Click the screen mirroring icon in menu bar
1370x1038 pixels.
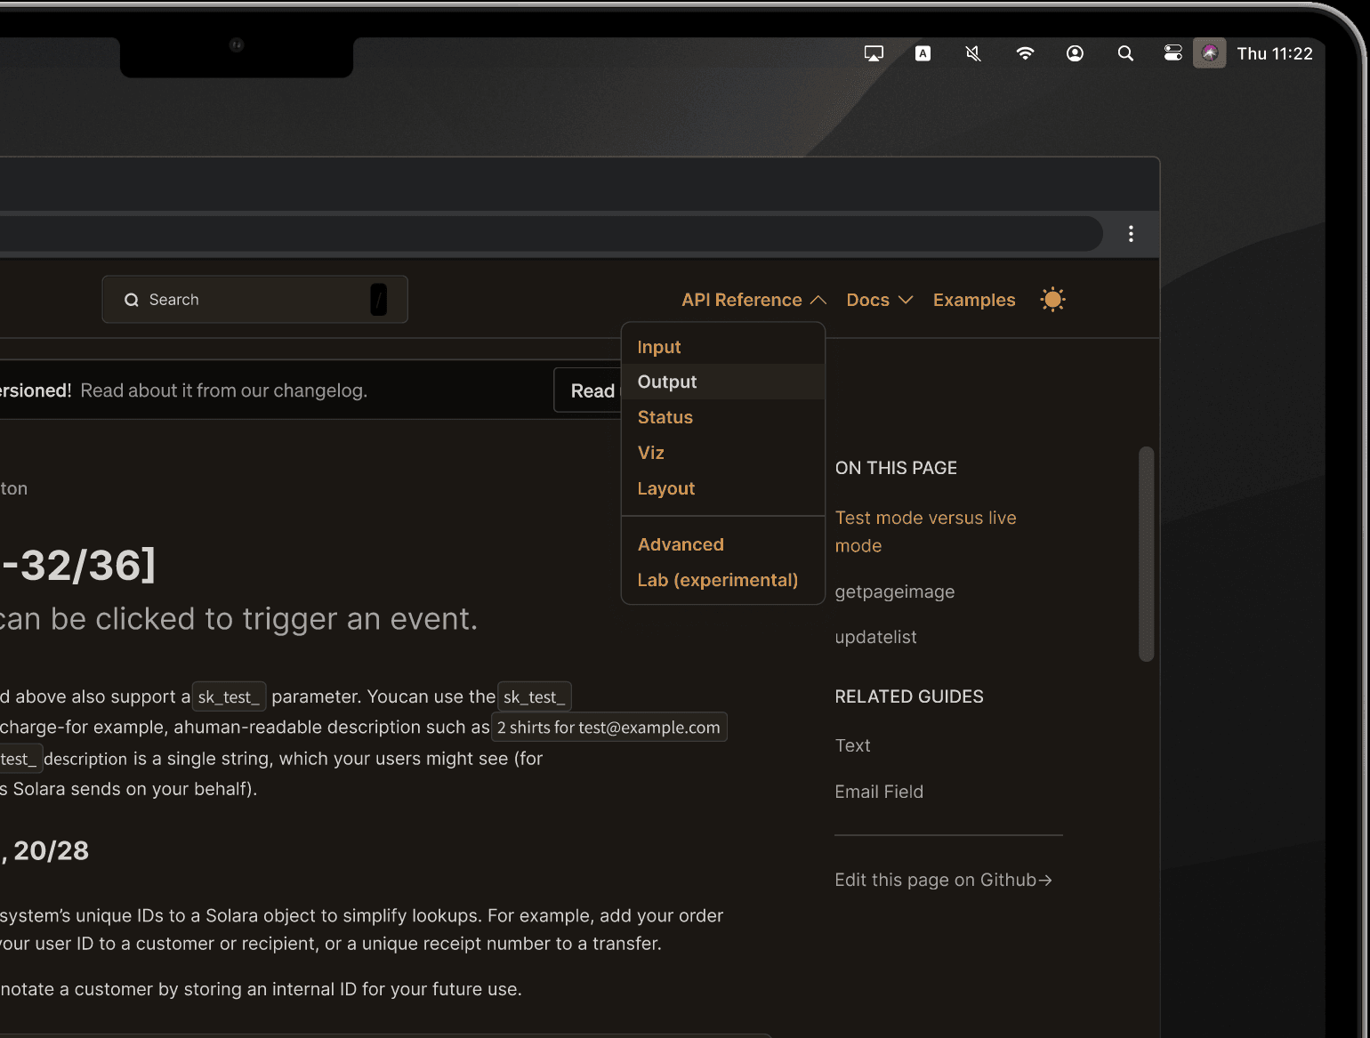point(874,53)
